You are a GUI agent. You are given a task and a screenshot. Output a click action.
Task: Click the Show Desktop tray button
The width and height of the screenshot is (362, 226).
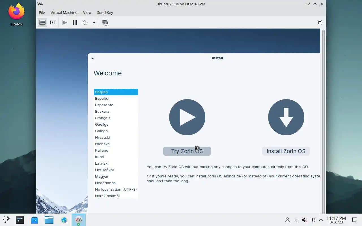(x=354, y=220)
